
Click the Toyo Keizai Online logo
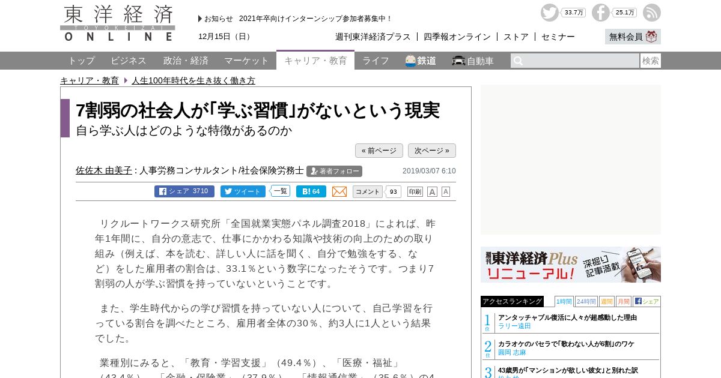118,24
